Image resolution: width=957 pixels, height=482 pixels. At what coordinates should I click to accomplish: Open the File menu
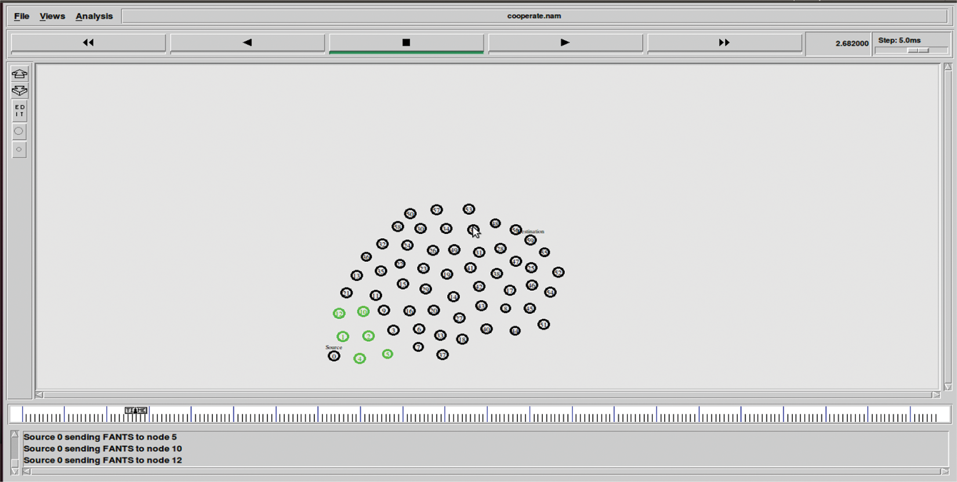pos(21,16)
